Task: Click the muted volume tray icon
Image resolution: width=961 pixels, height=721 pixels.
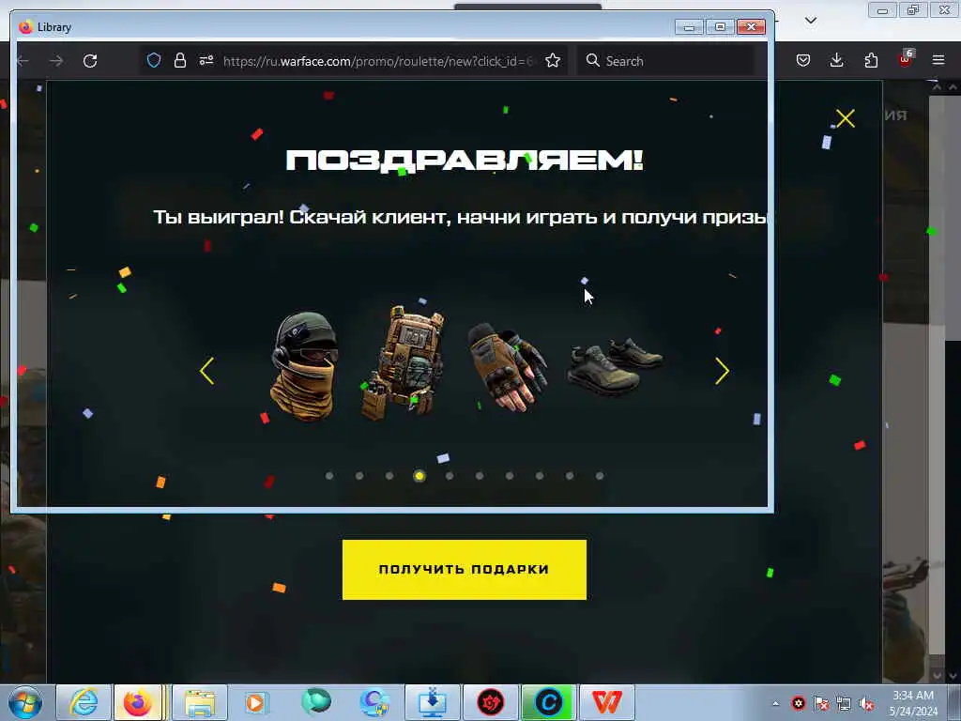Action: 866,703
